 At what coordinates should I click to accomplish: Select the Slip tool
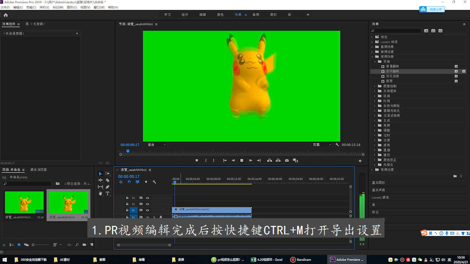pyautogui.click(x=101, y=187)
